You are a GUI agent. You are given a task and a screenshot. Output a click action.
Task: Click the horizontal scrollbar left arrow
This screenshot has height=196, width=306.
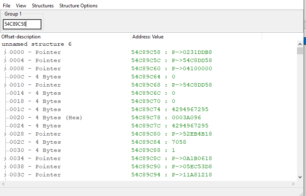3,184
